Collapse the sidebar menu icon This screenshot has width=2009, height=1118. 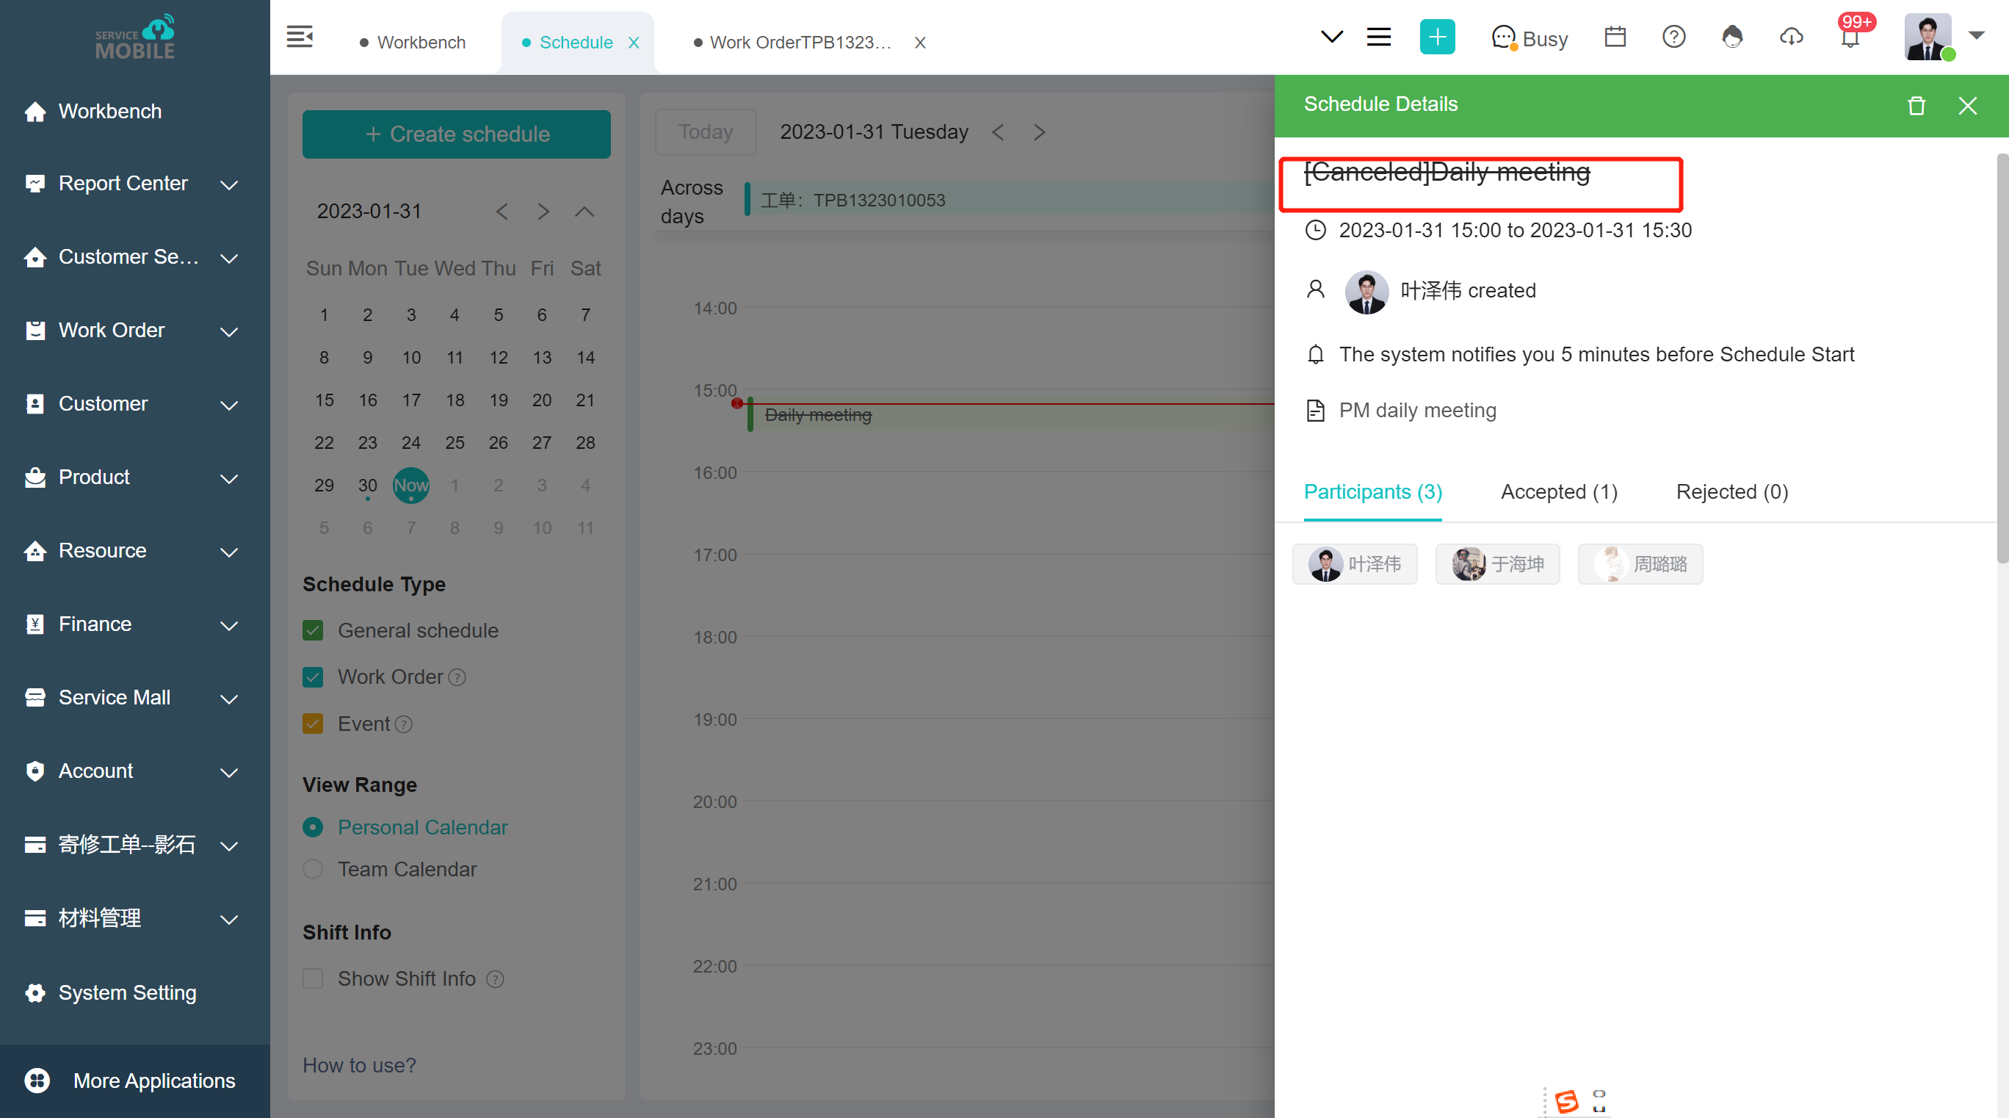click(300, 37)
